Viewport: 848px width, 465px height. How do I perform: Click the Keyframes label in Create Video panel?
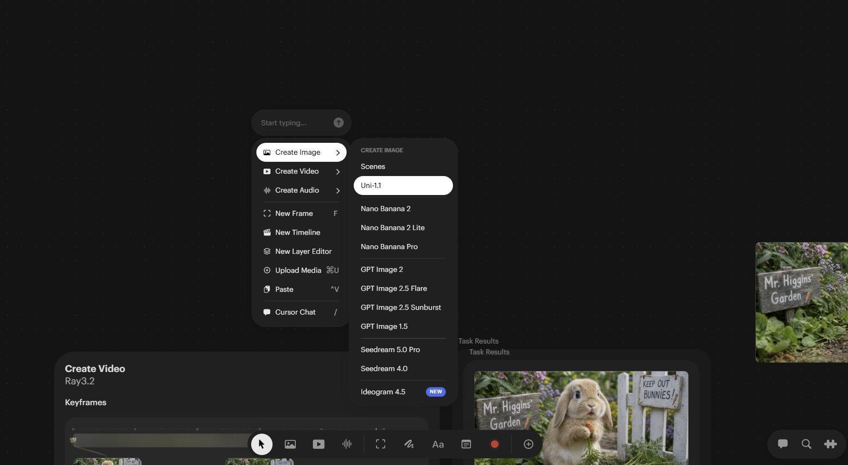85,402
